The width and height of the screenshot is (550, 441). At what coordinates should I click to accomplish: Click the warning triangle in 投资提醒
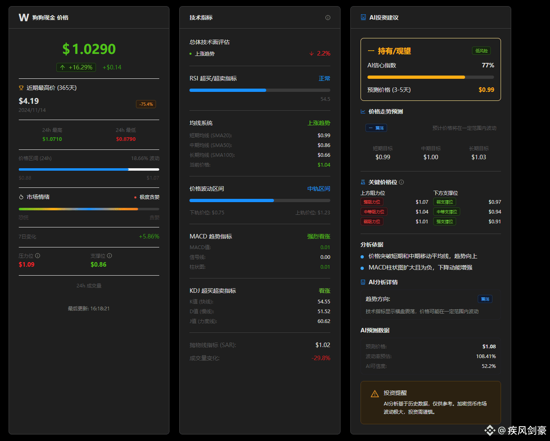[x=374, y=394]
